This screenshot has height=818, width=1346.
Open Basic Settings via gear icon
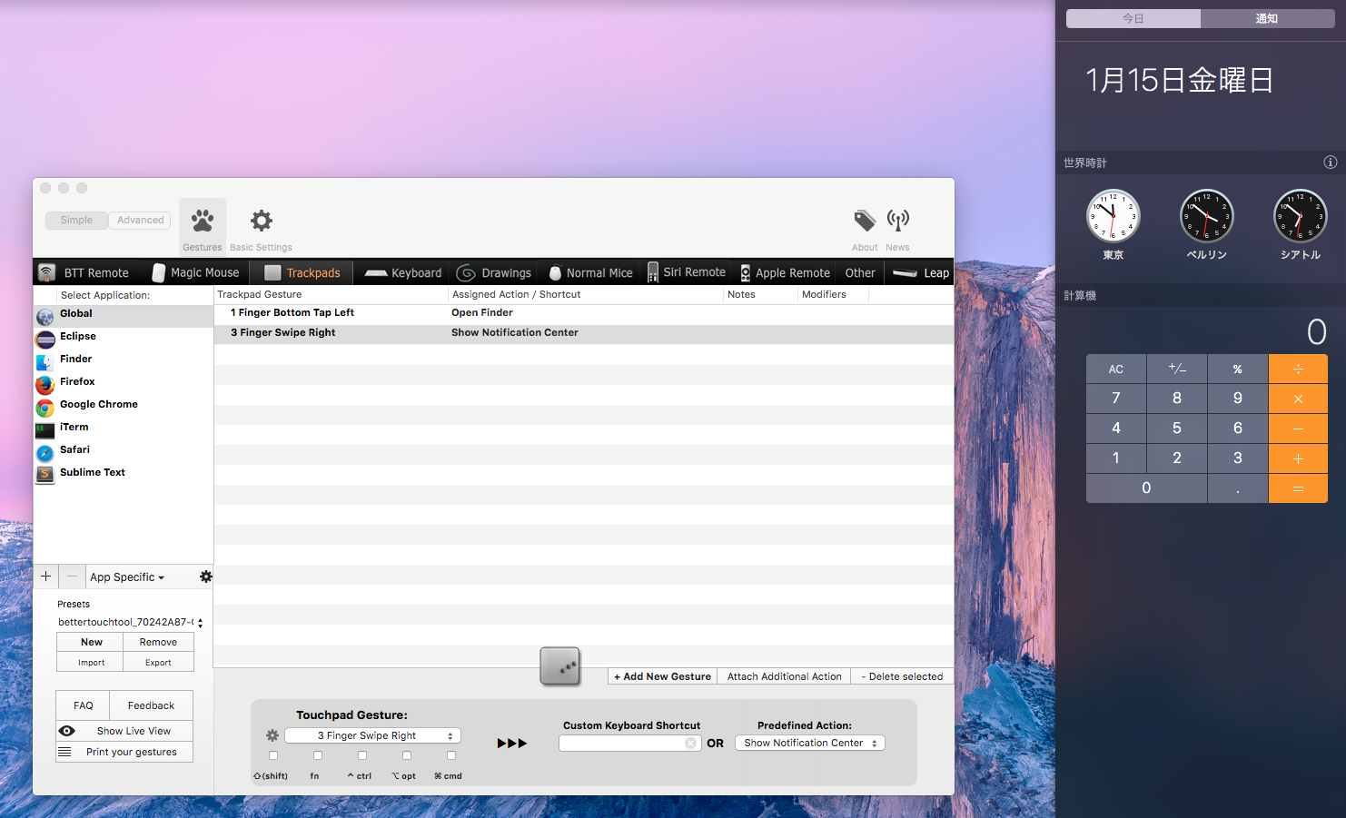261,221
